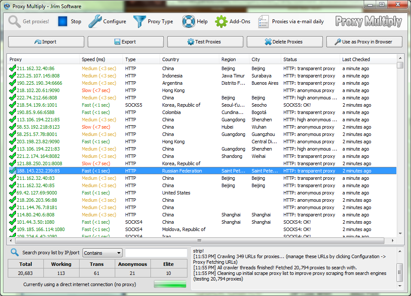Click the Proxies via e-mail daily icon

pyautogui.click(x=262, y=22)
